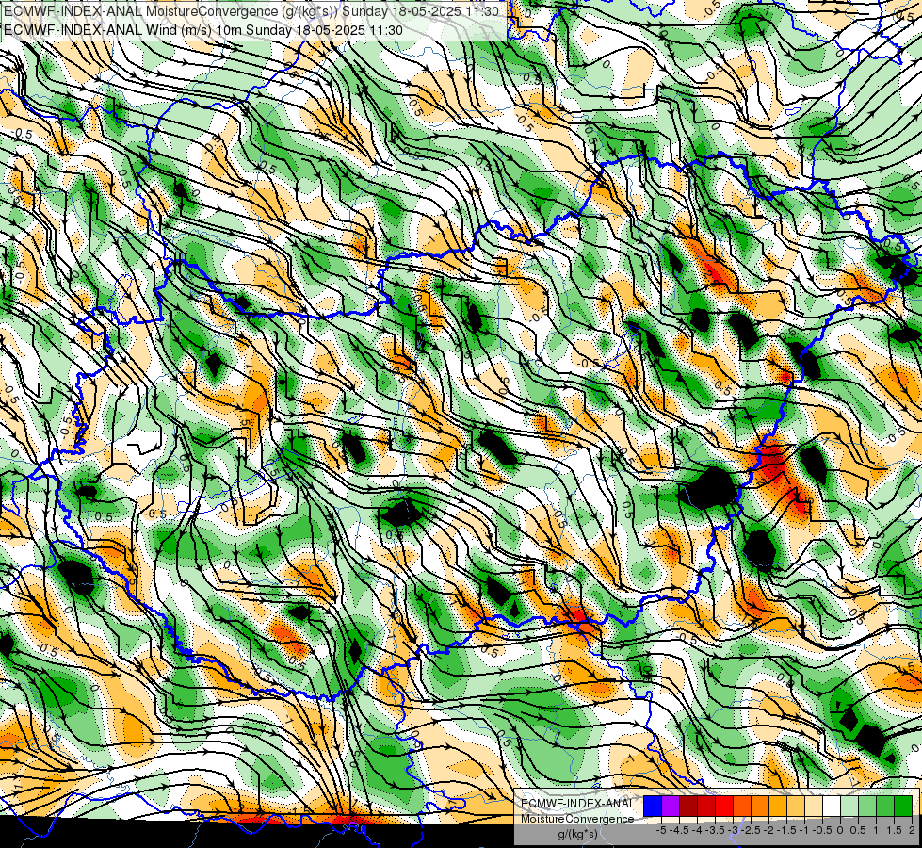The image size is (922, 848).
Task: Pick the pale peach swatch between -1 and -0.5
Action: pyautogui.click(x=814, y=807)
